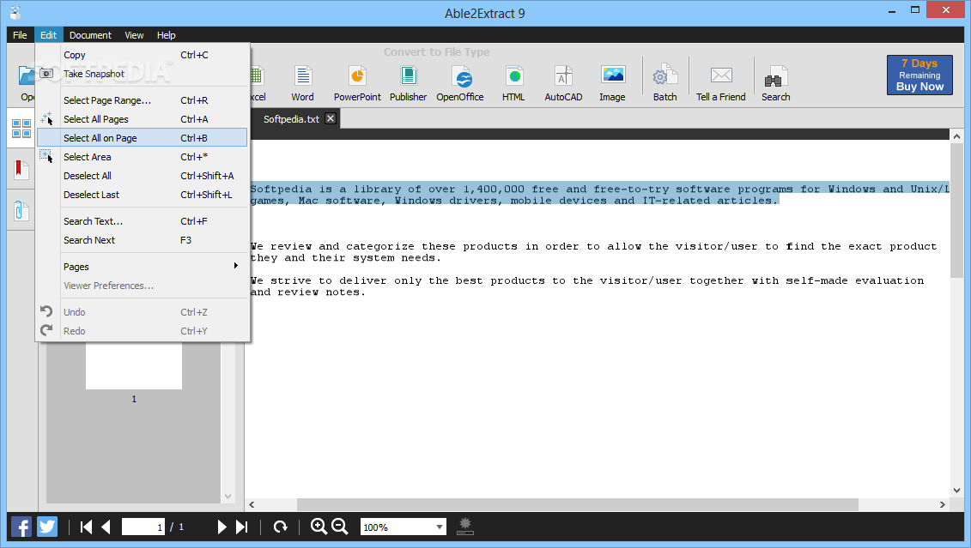Click horizontal scrollbar right arrow

click(943, 505)
